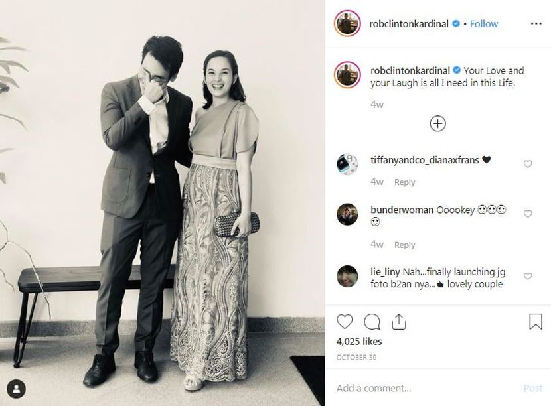This screenshot has height=406, width=551.
Task: Open the three-dot more options menu
Action: (536, 23)
